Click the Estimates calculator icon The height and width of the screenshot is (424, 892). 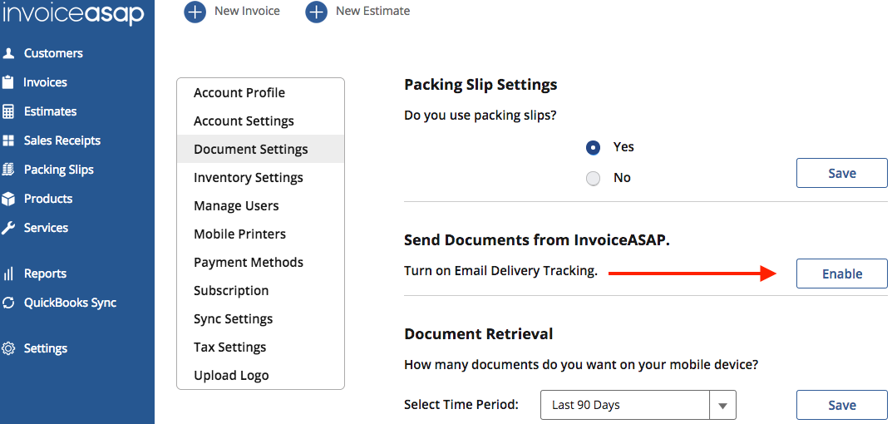(8, 111)
